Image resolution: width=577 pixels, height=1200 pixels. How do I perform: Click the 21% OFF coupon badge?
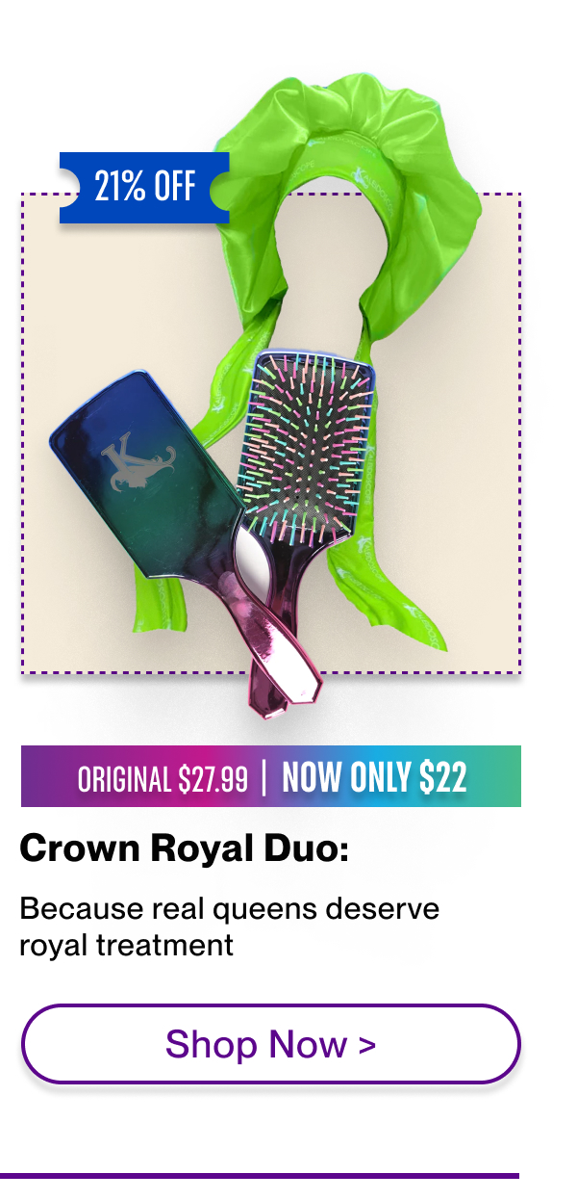[144, 187]
